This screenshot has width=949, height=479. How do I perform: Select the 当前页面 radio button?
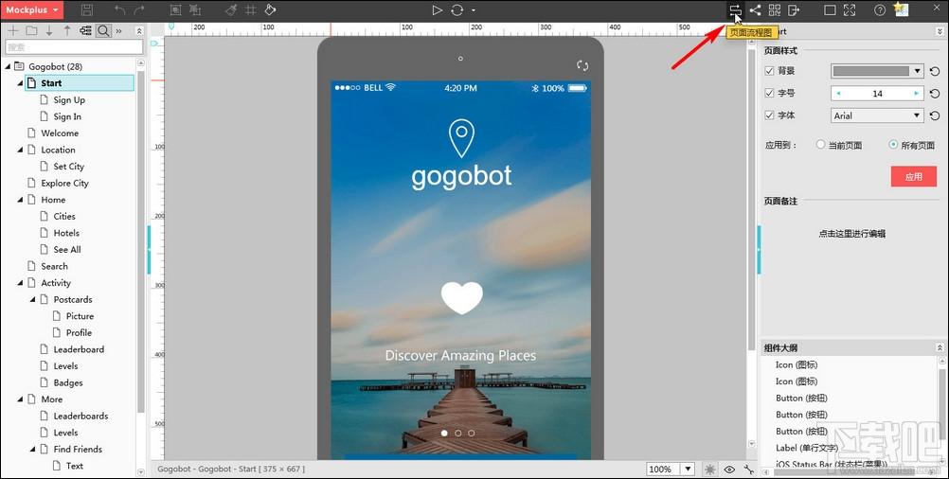821,145
